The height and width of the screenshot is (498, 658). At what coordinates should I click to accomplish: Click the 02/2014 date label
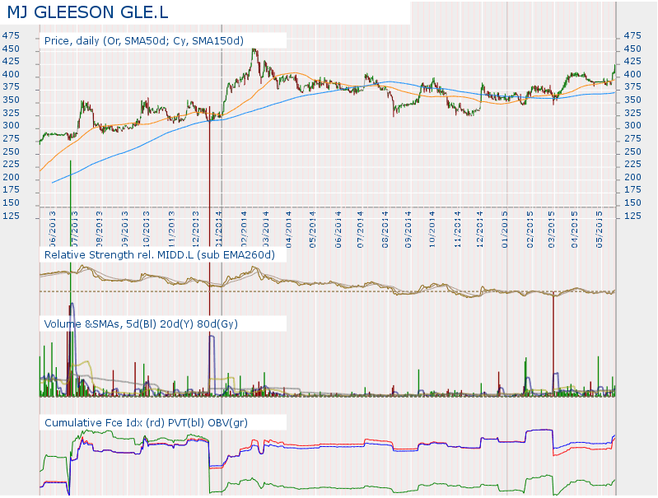tap(245, 230)
